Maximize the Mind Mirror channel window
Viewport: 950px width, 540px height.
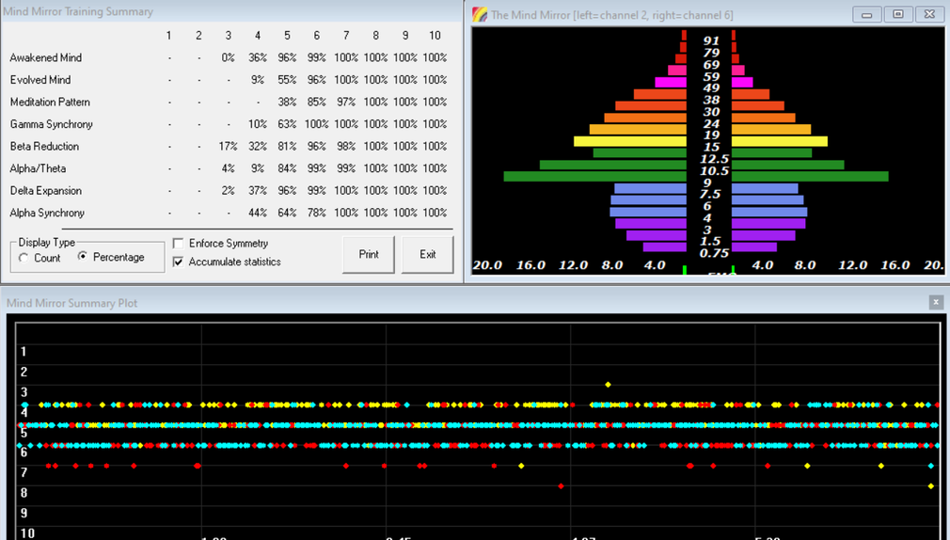(x=898, y=14)
